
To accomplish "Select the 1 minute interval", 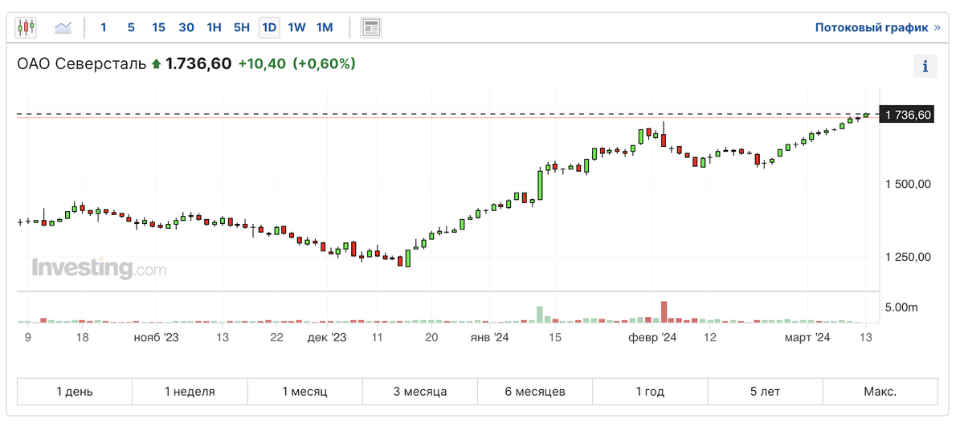I will pos(103,27).
